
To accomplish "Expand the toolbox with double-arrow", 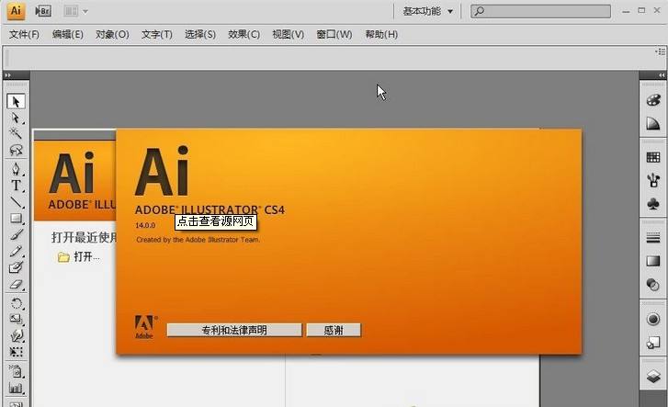I will point(7,75).
